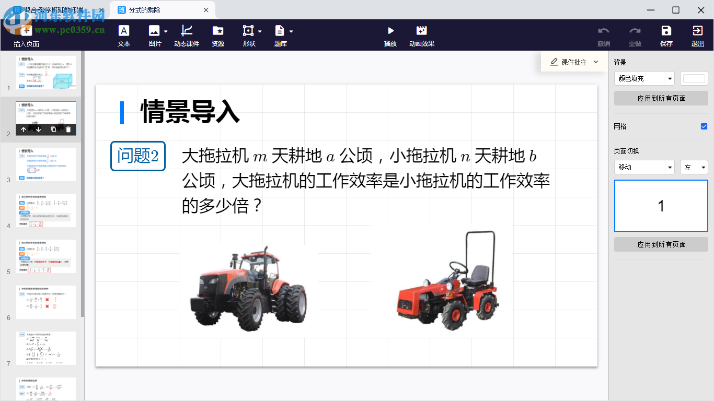The image size is (714, 401).
Task: Open the 移动 page transition dropdown
Action: point(644,167)
